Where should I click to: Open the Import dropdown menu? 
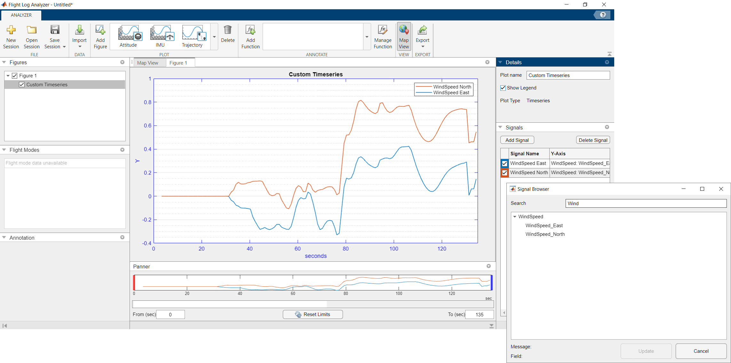click(79, 47)
